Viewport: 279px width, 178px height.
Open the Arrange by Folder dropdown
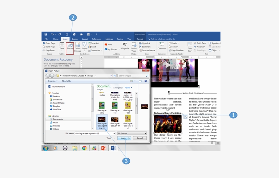(128, 87)
